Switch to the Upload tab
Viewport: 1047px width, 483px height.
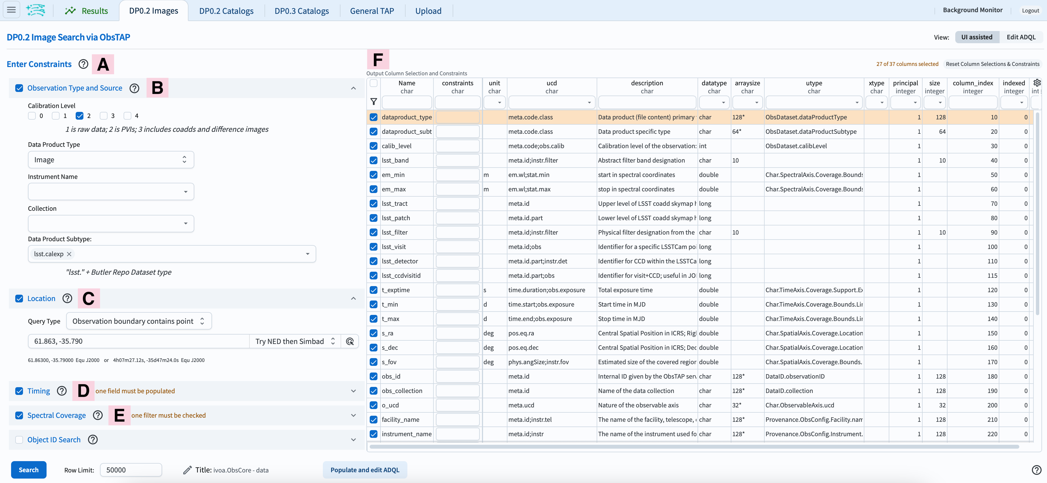pyautogui.click(x=428, y=11)
